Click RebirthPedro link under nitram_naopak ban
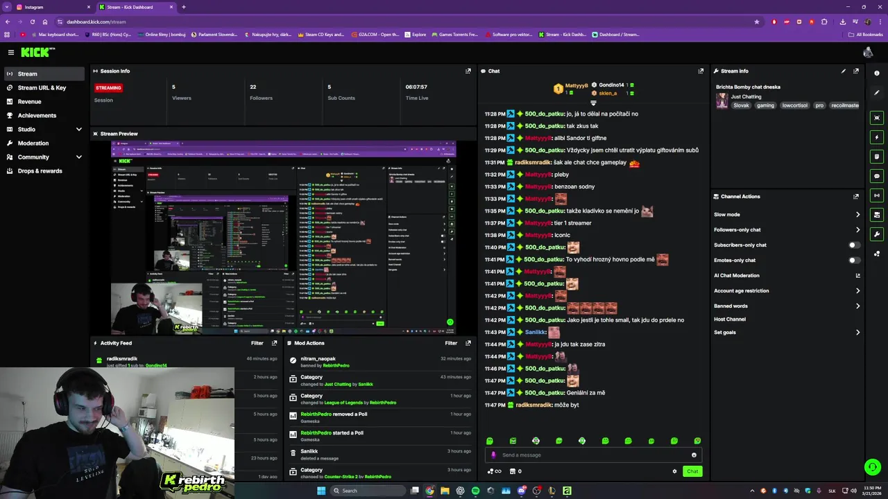This screenshot has width=888, height=499. point(336,365)
